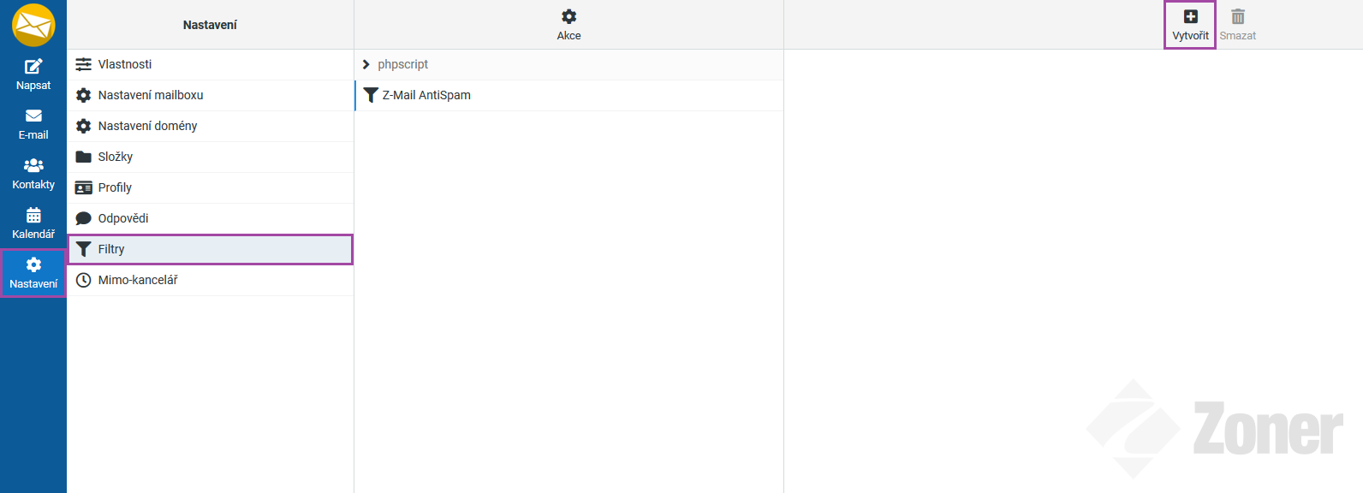Viewport: 1363px width, 493px height.
Task: Open the Kalendář view
Action: (33, 223)
